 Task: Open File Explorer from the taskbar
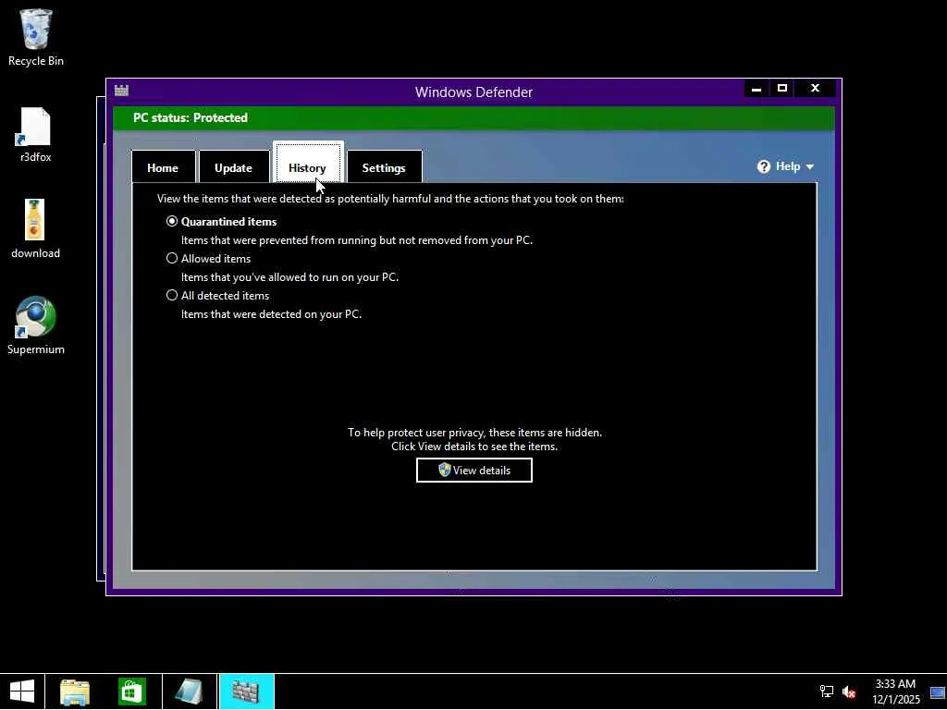tap(75, 692)
